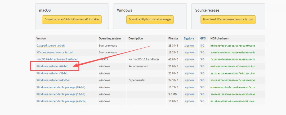Open .sigstore link for Windows embeddable package (ARM64)

point(189,101)
